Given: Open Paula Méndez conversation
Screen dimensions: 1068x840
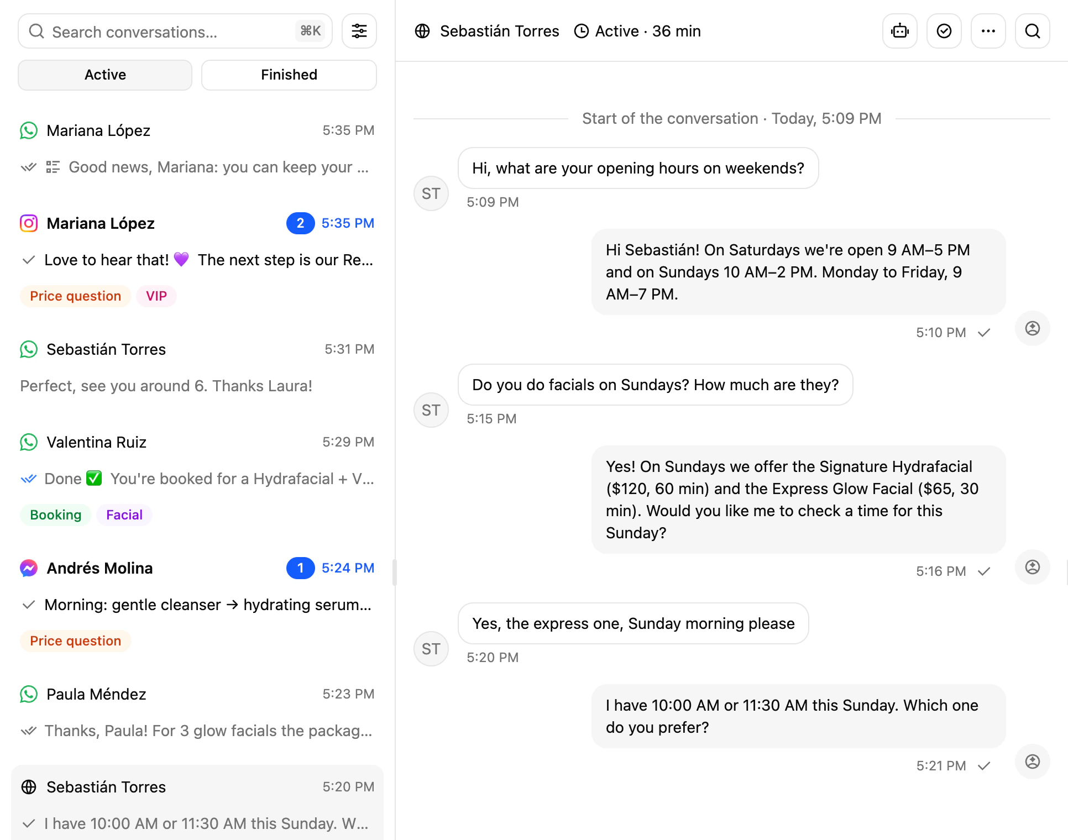Looking at the screenshot, I should click(197, 713).
